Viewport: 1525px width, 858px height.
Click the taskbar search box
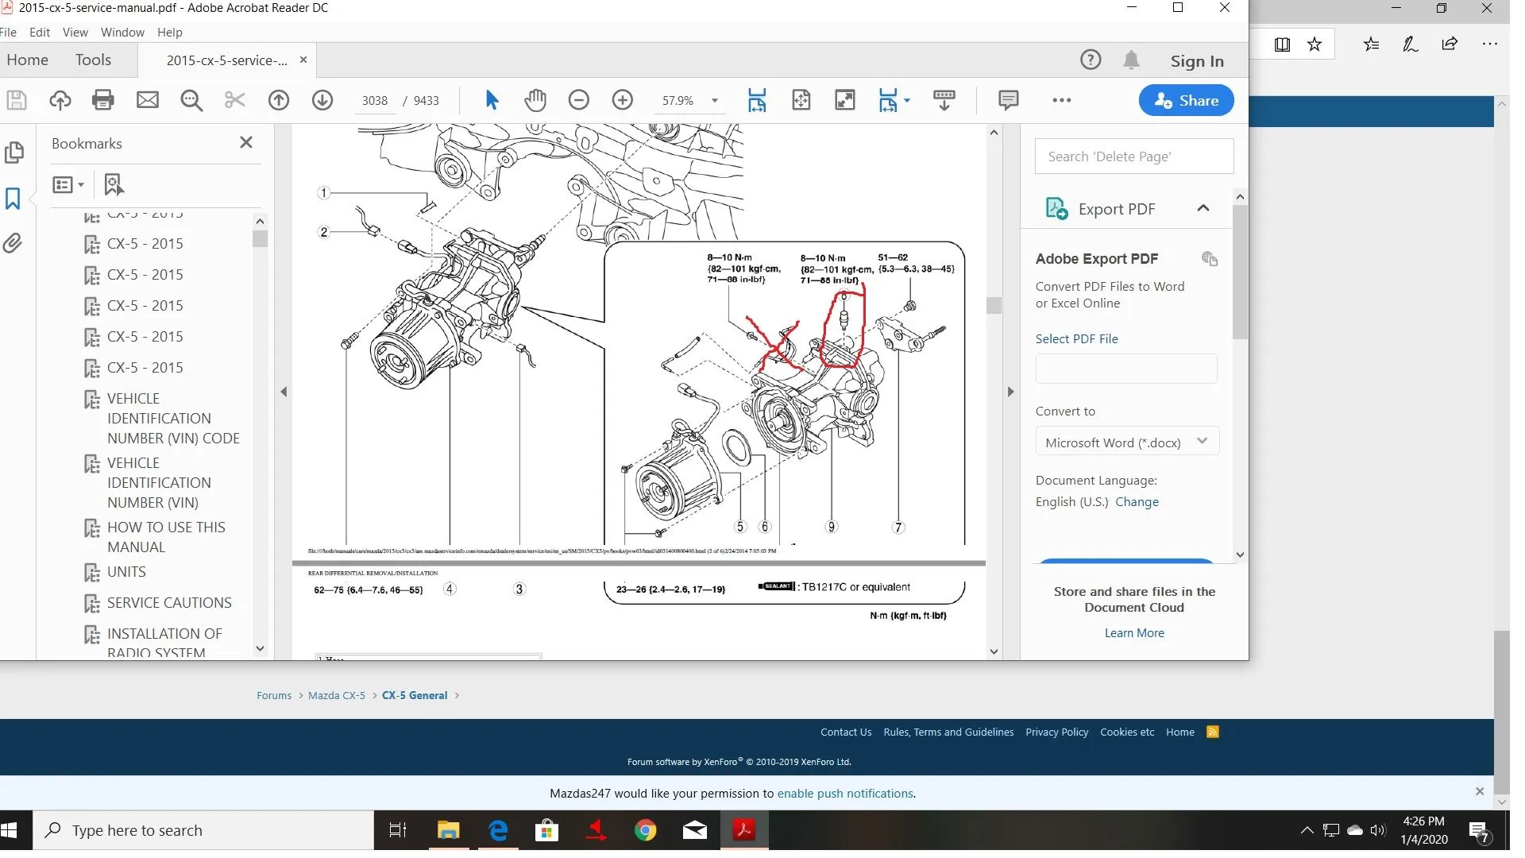pyautogui.click(x=203, y=830)
